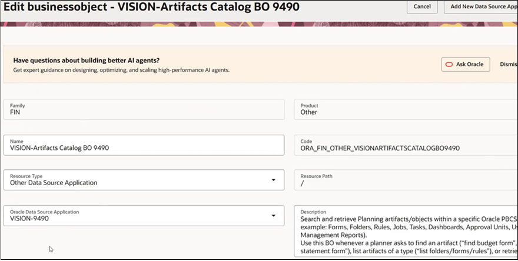Click the page title Edit businessobject heading
518x261 pixels.
click(151, 6)
